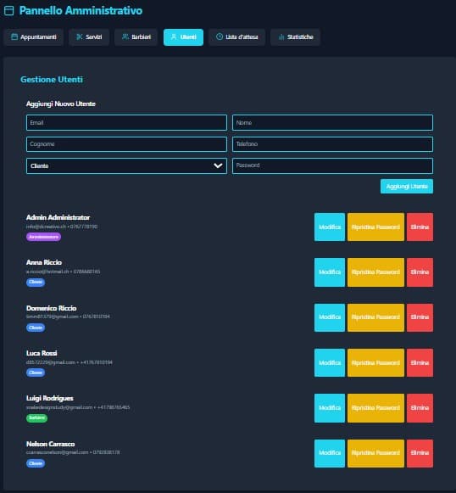Reset password for Anna Riccio
456x493 pixels.
[x=375, y=272]
